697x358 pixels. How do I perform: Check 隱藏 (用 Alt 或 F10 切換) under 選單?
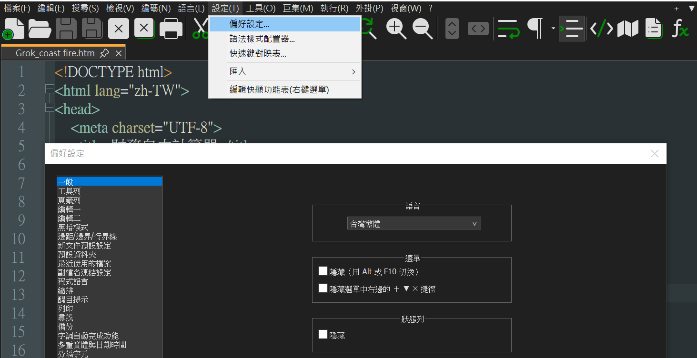[x=323, y=271]
